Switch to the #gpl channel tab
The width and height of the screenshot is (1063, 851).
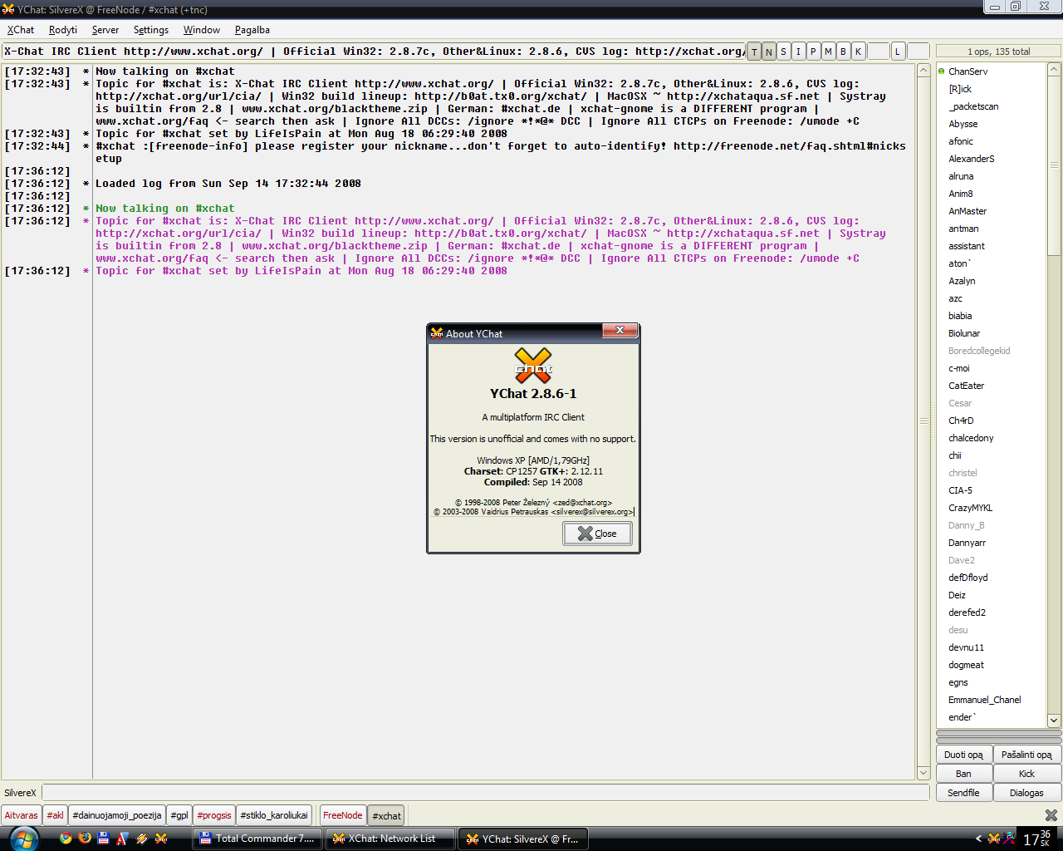[x=179, y=815]
